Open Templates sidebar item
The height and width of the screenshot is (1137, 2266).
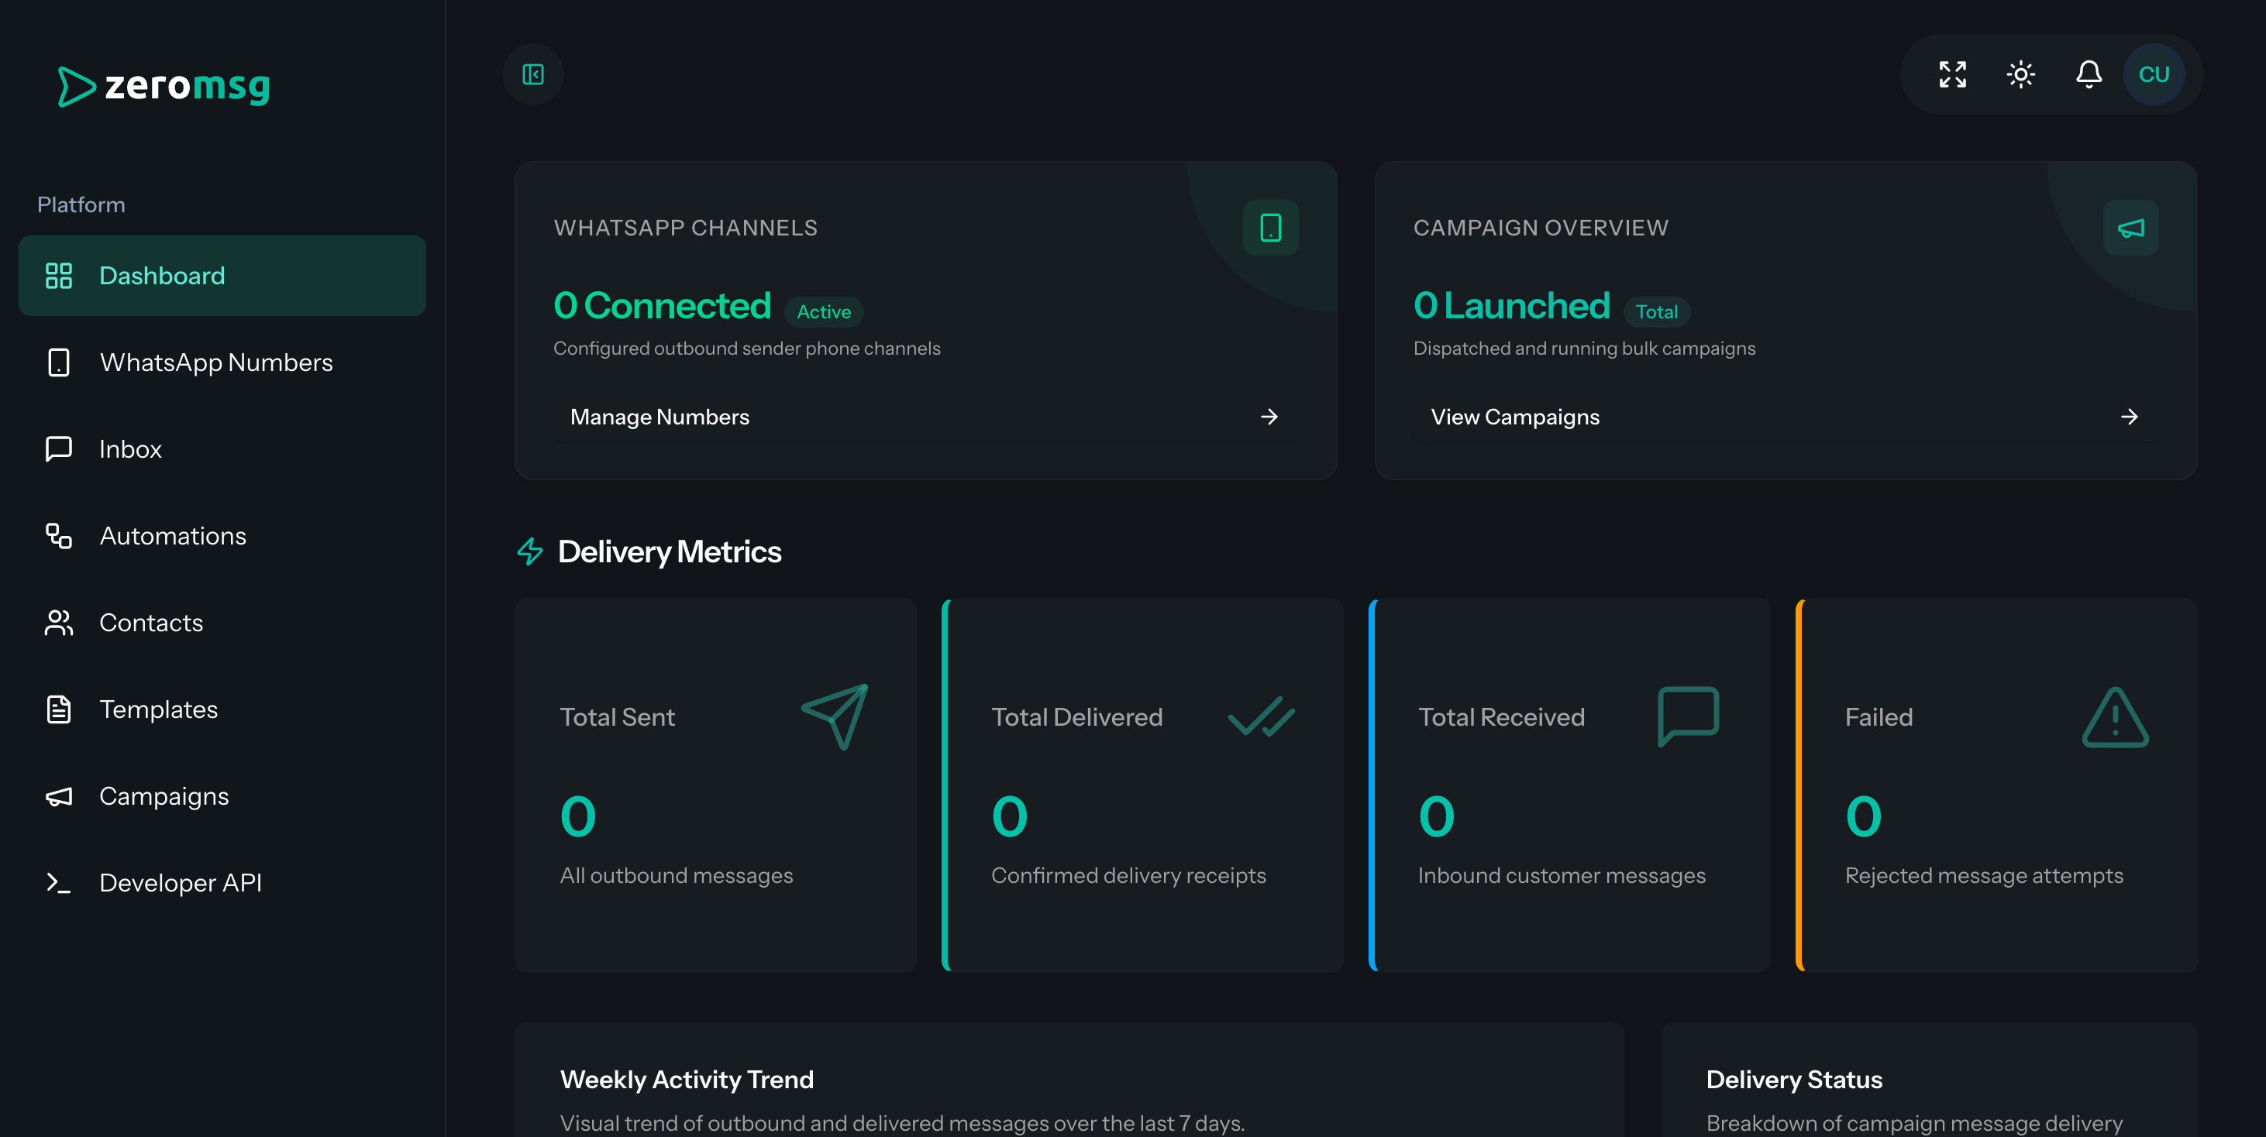(x=222, y=709)
